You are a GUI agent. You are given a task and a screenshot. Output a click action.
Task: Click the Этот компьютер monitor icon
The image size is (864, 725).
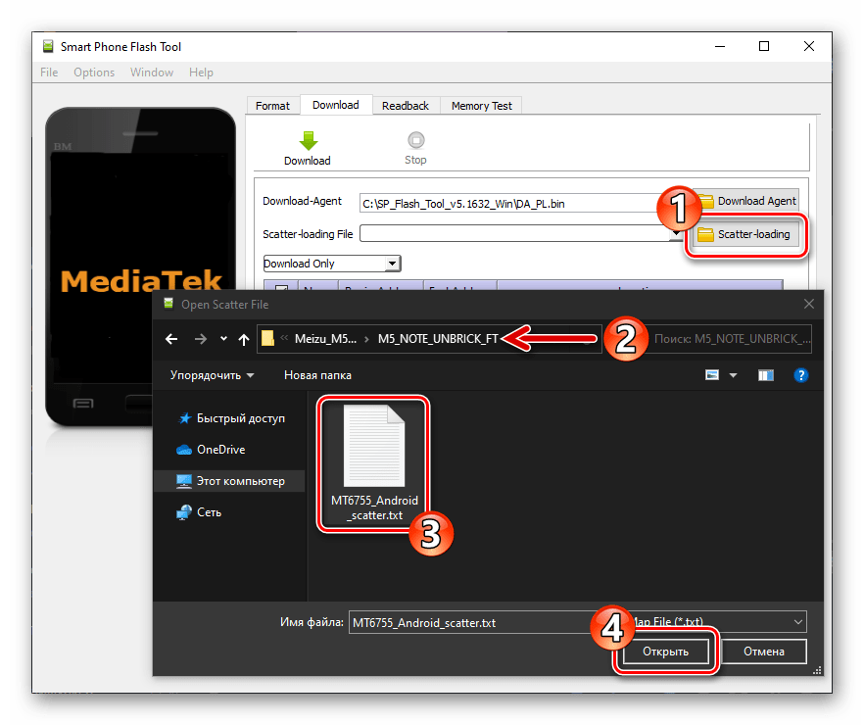tap(184, 481)
